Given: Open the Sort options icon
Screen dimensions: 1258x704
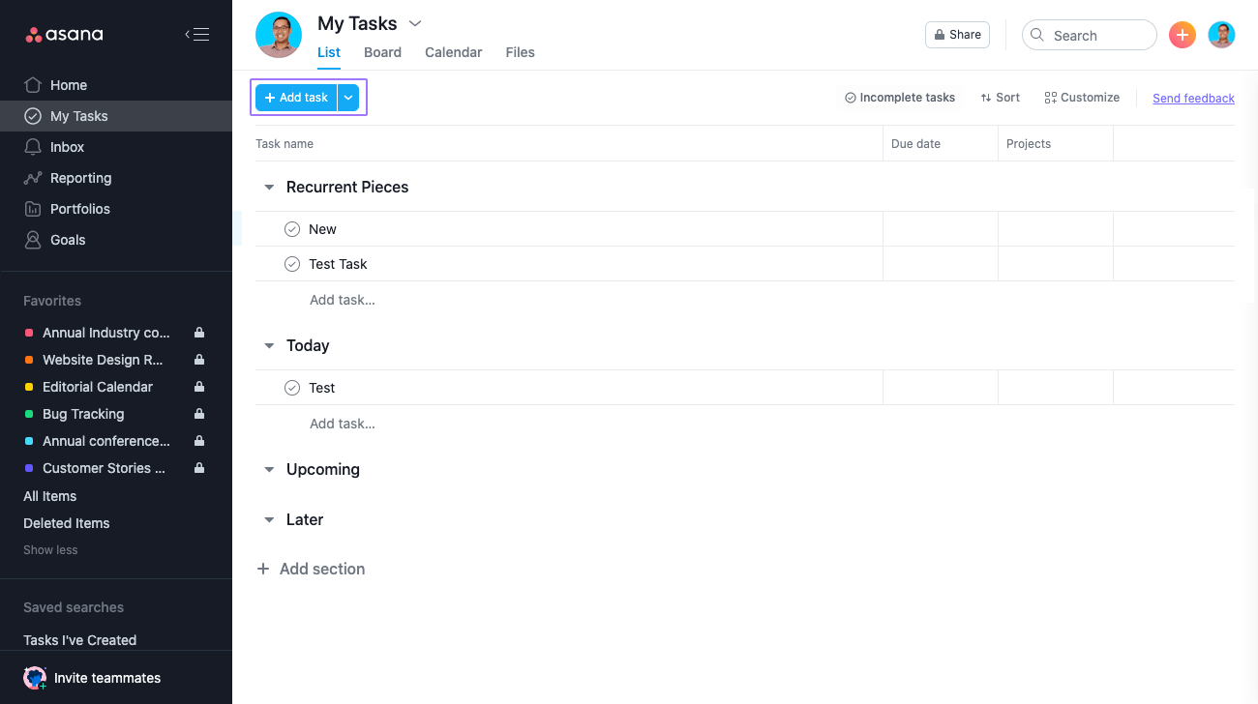Looking at the screenshot, I should point(988,97).
